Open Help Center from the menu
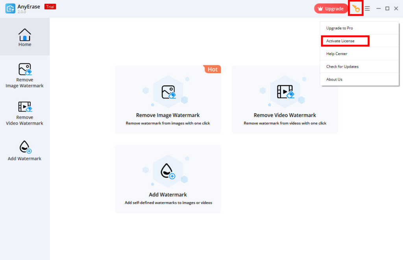 (x=336, y=53)
